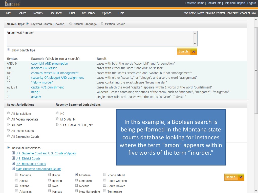Uncheck the Montana jurisdiction checkbox
The width and height of the screenshot is (258, 193).
(x=76, y=175)
